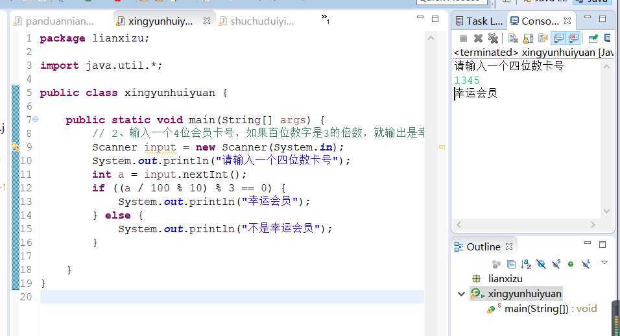The height and width of the screenshot is (336, 620).
Task: Remove all terminated launches in Console
Action: (493, 38)
